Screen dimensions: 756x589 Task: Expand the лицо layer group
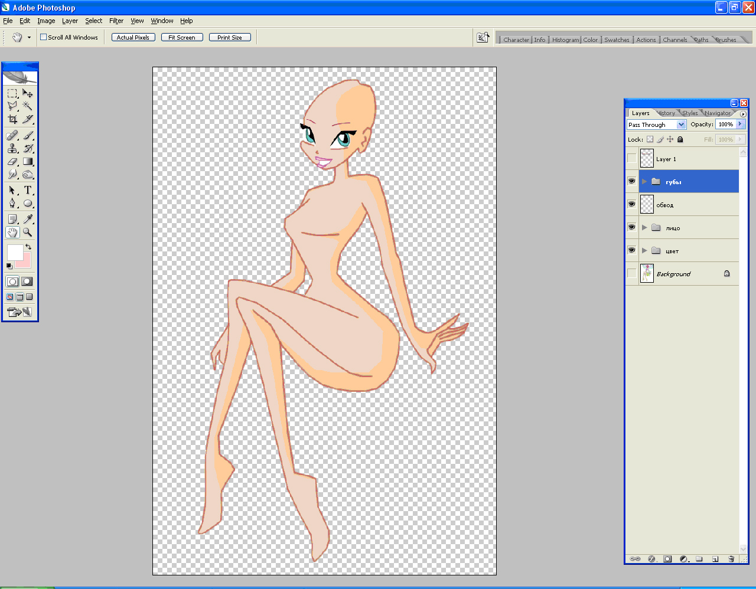click(x=644, y=227)
